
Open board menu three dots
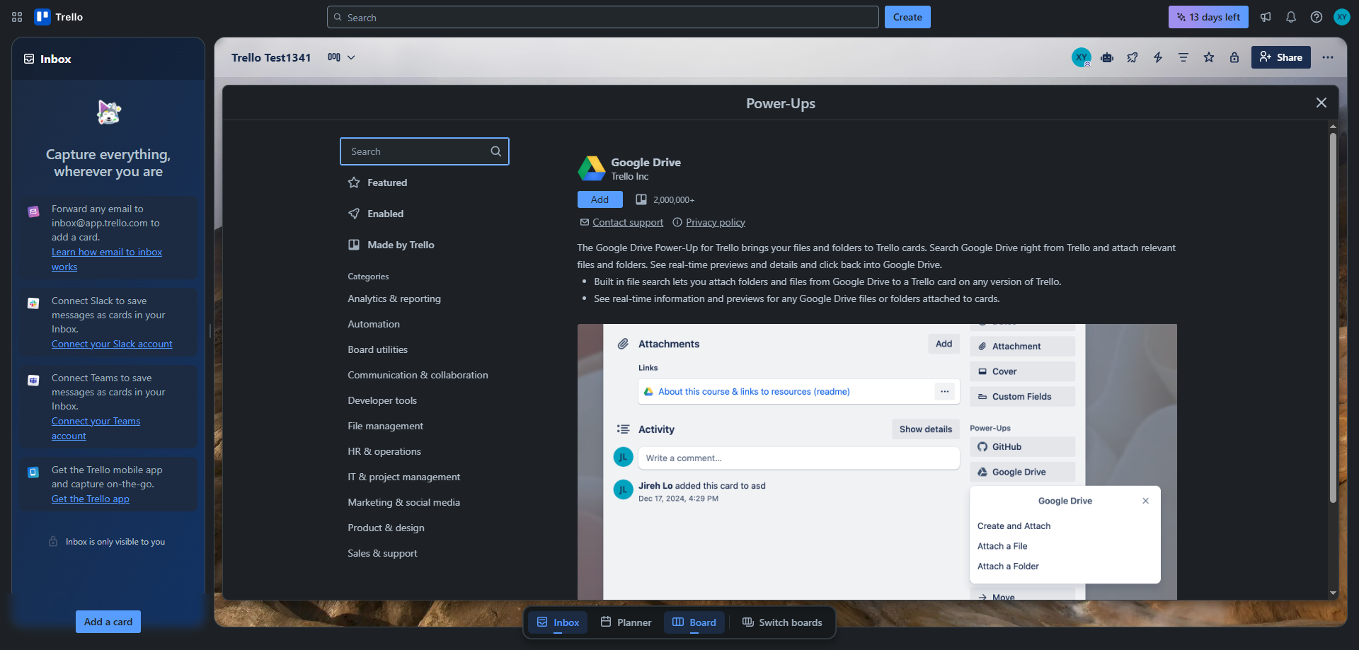coord(1328,57)
